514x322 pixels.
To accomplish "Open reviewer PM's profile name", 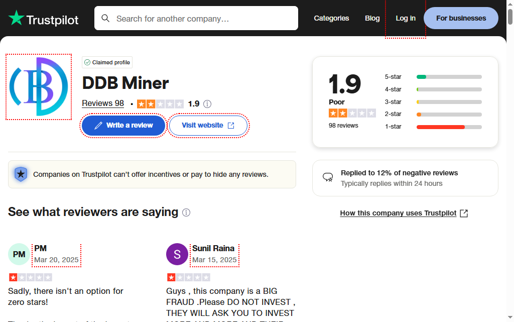I will 41,248.
